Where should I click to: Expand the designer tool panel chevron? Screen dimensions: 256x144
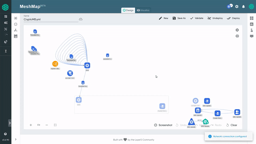[16, 139]
